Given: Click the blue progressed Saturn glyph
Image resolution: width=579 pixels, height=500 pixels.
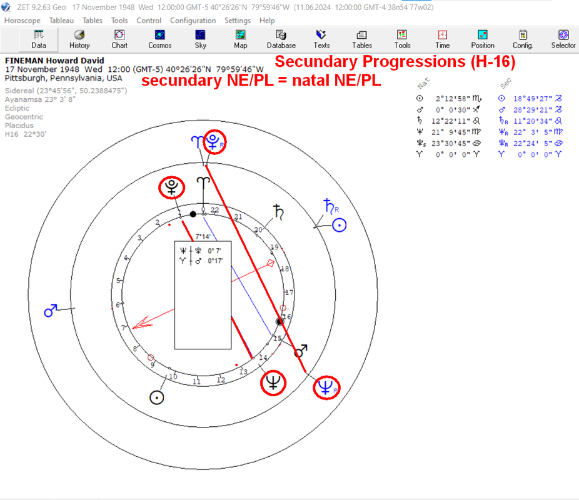Looking at the screenshot, I should click(x=331, y=206).
